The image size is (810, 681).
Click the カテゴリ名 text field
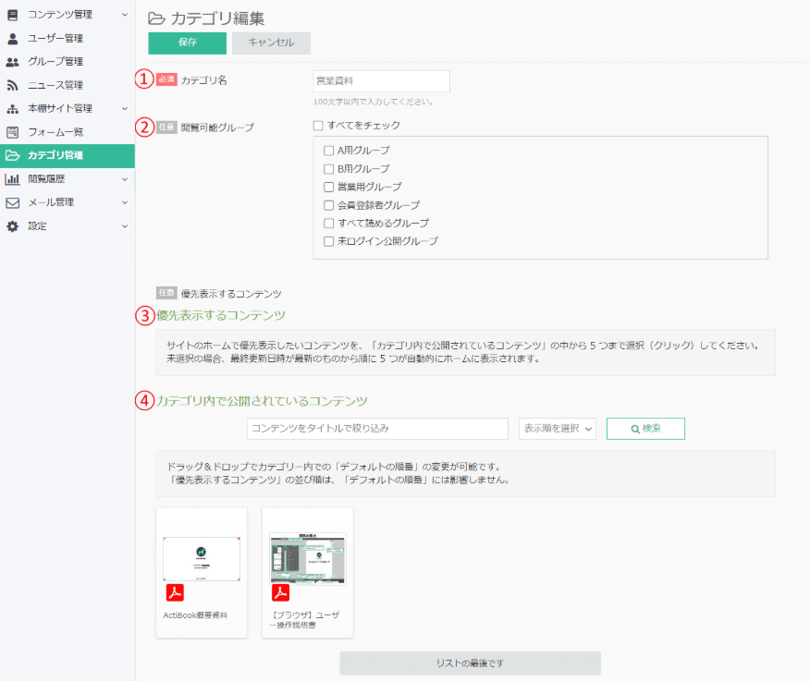point(381,81)
